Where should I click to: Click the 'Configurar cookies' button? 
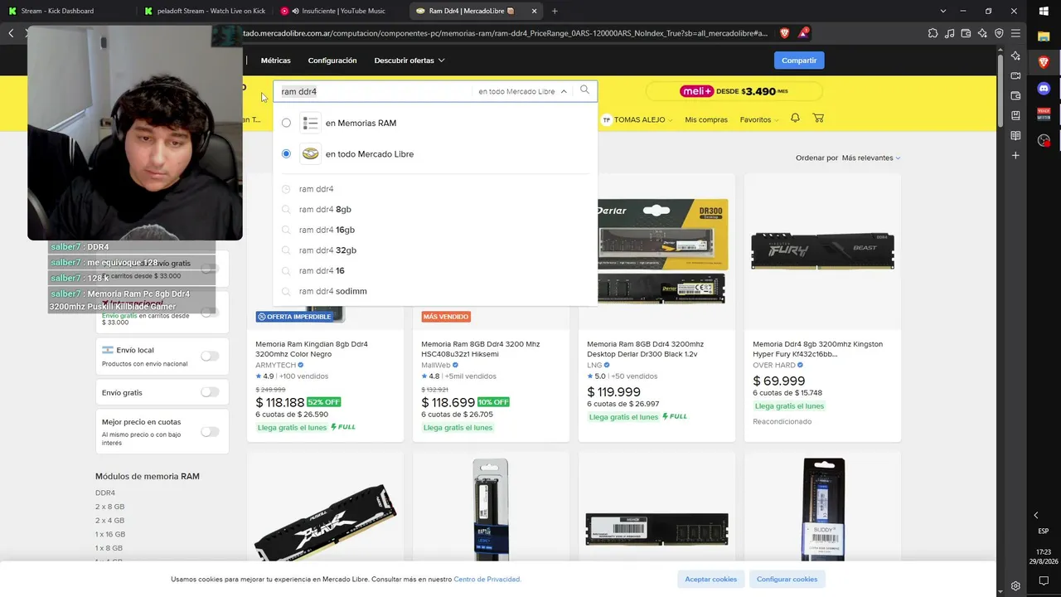(x=787, y=579)
